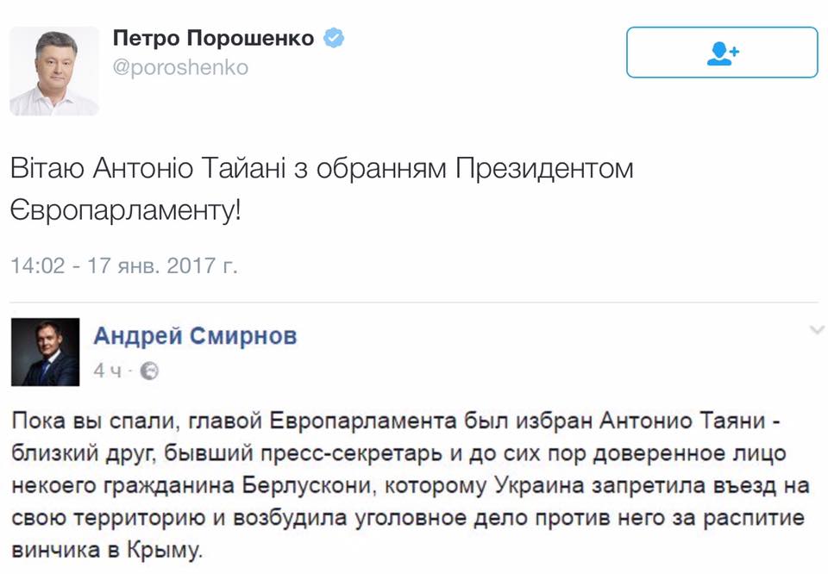Open the @poroshenko handle link
The height and width of the screenshot is (574, 828).
click(x=180, y=67)
